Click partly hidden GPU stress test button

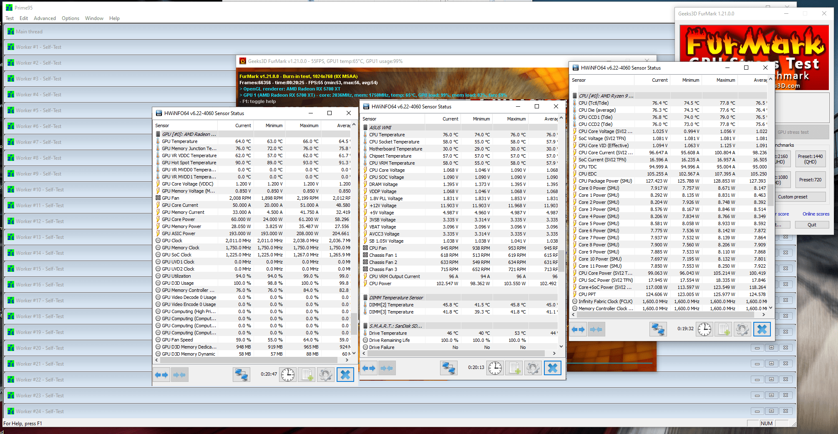(x=802, y=132)
